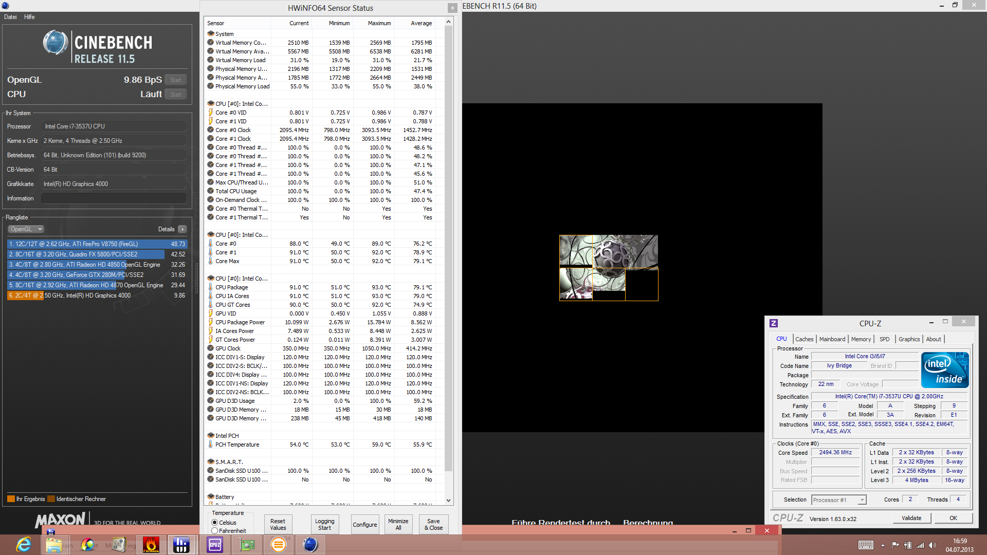Click the Save & Close button
This screenshot has width=987, height=555.
433,524
